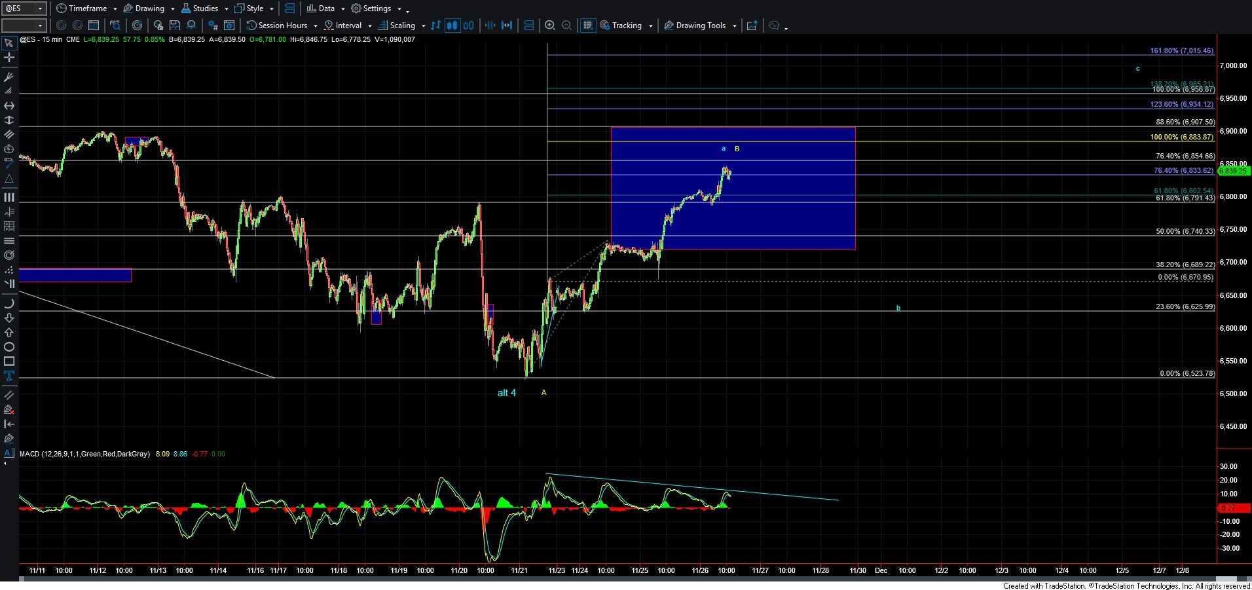The image size is (1252, 590).
Task: Select the Rectangle drawing tool
Action: pos(9,361)
